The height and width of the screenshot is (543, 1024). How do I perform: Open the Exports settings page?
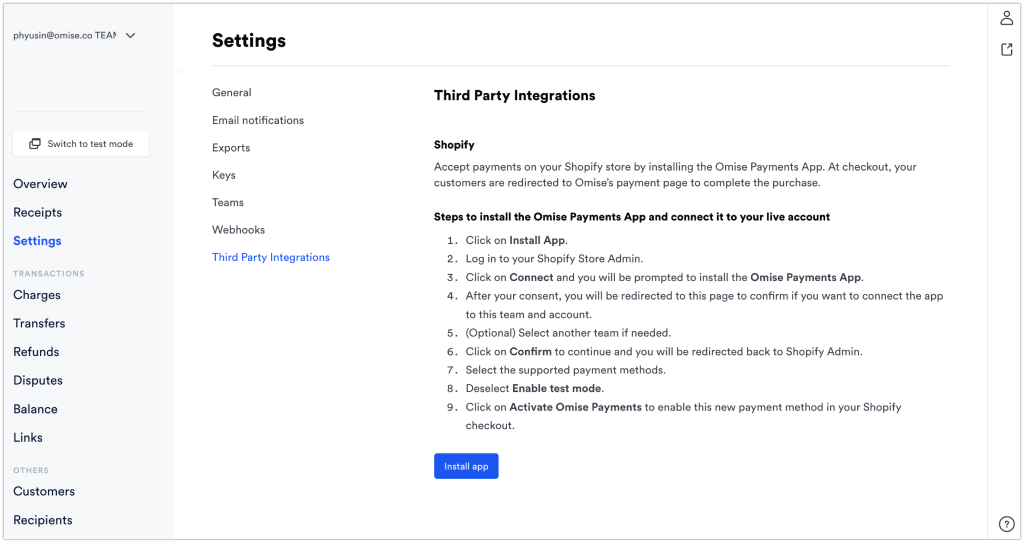click(x=231, y=148)
